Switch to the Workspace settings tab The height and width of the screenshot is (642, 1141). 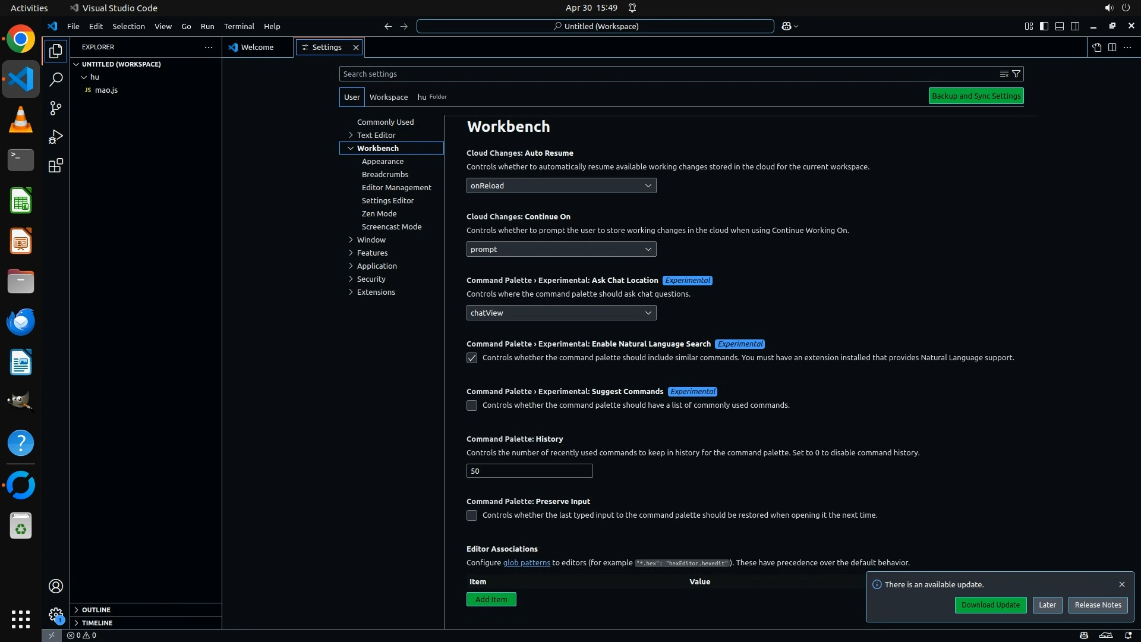coord(388,97)
